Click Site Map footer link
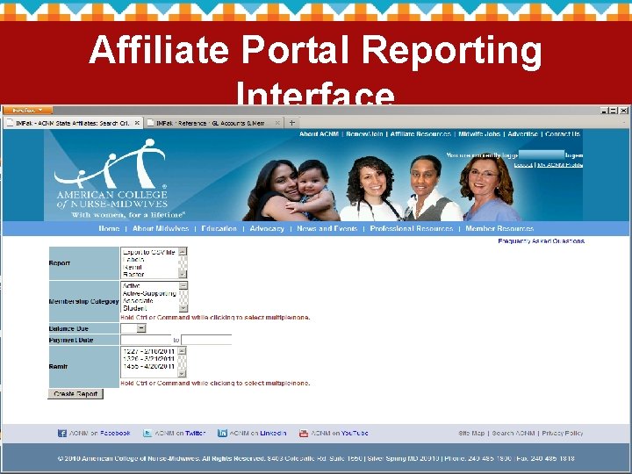 471,434
